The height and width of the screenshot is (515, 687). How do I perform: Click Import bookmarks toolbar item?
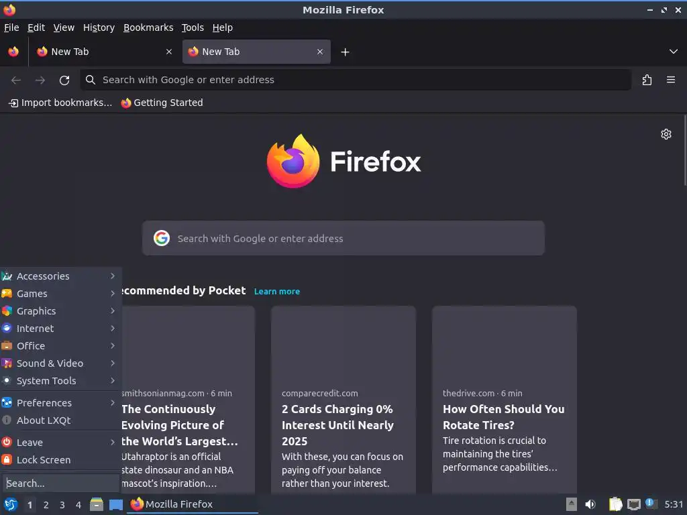click(x=60, y=103)
